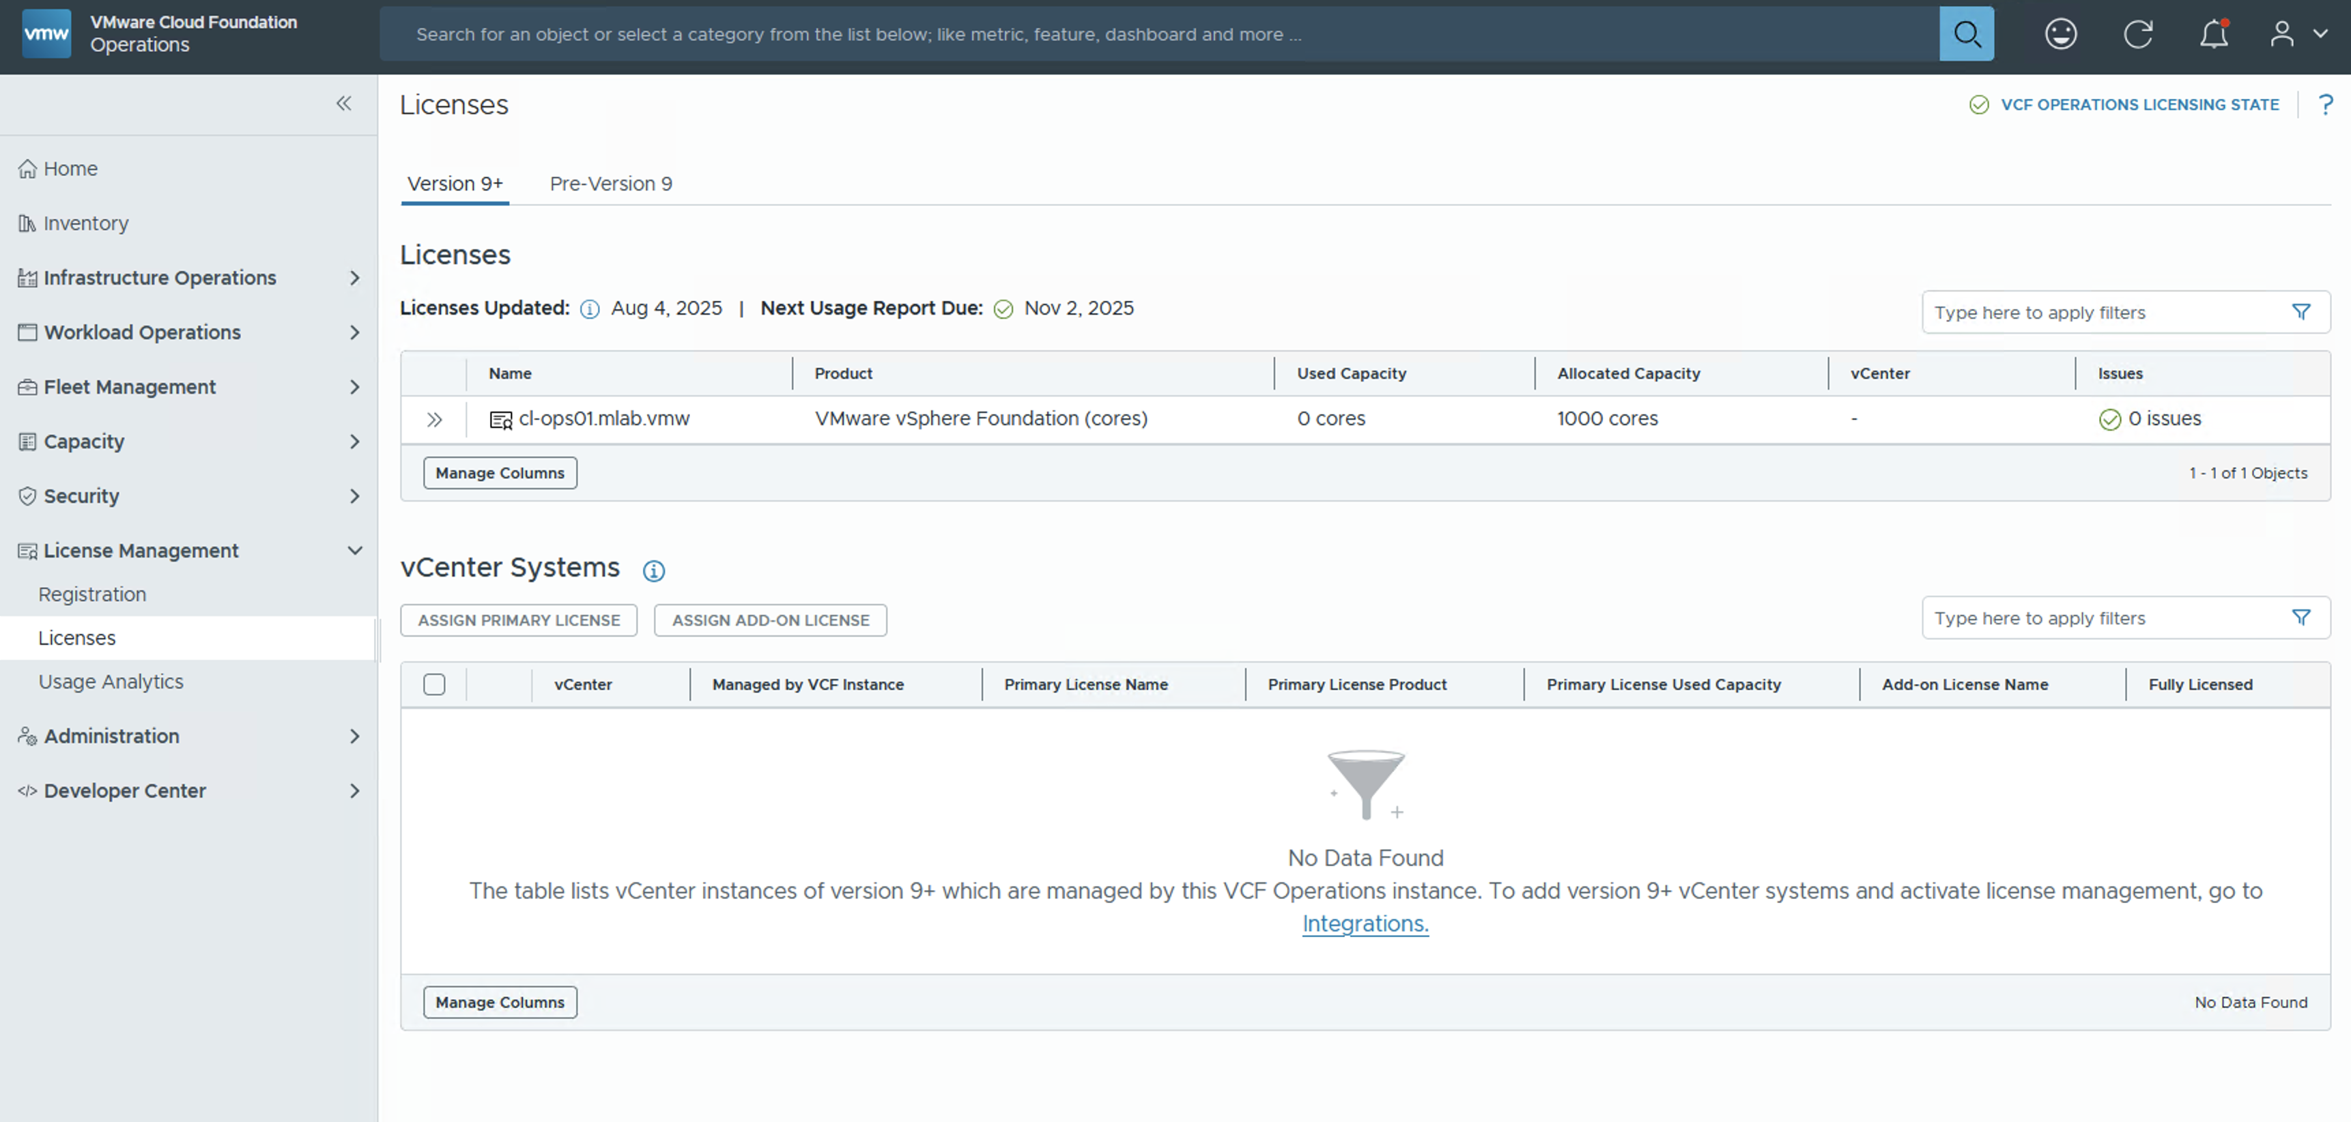Viewport: 2351px width, 1122px height.
Task: Click the magnifying glass search button
Action: point(1966,33)
